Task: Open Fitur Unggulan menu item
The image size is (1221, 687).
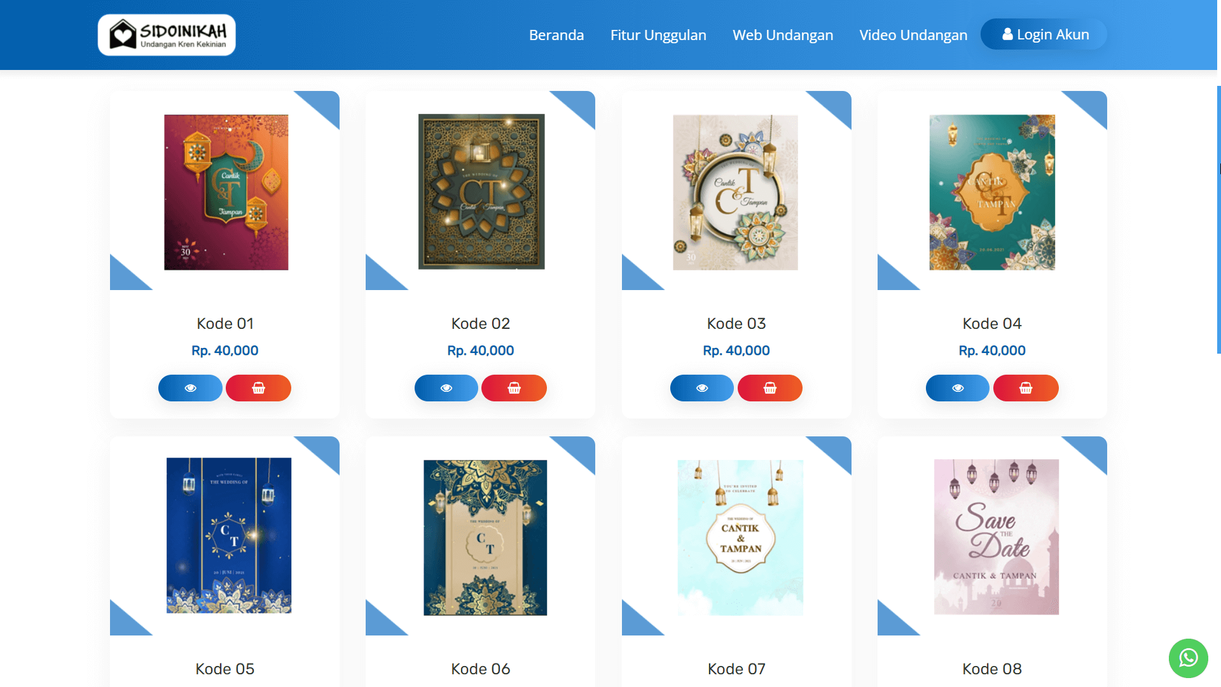Action: (658, 35)
